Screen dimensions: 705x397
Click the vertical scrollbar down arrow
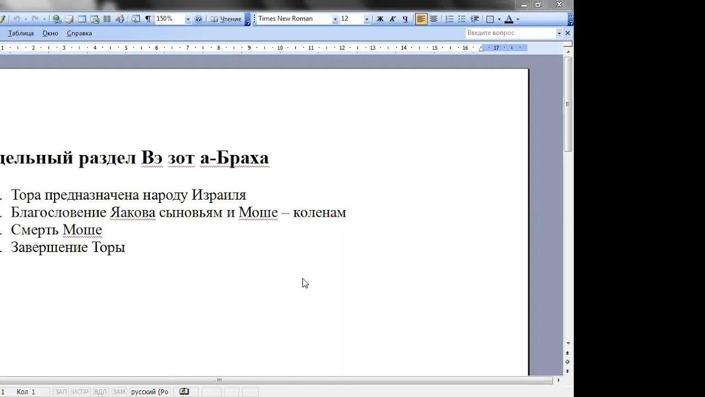568,343
